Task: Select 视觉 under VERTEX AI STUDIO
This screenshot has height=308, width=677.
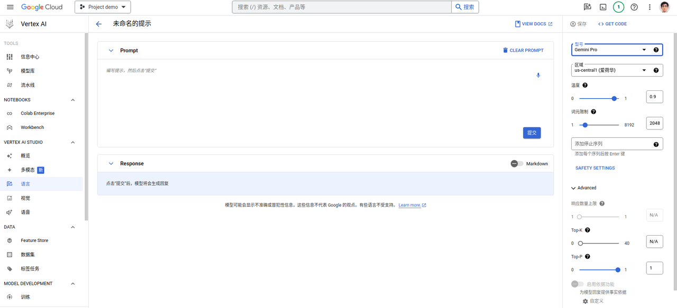Action: (25, 198)
